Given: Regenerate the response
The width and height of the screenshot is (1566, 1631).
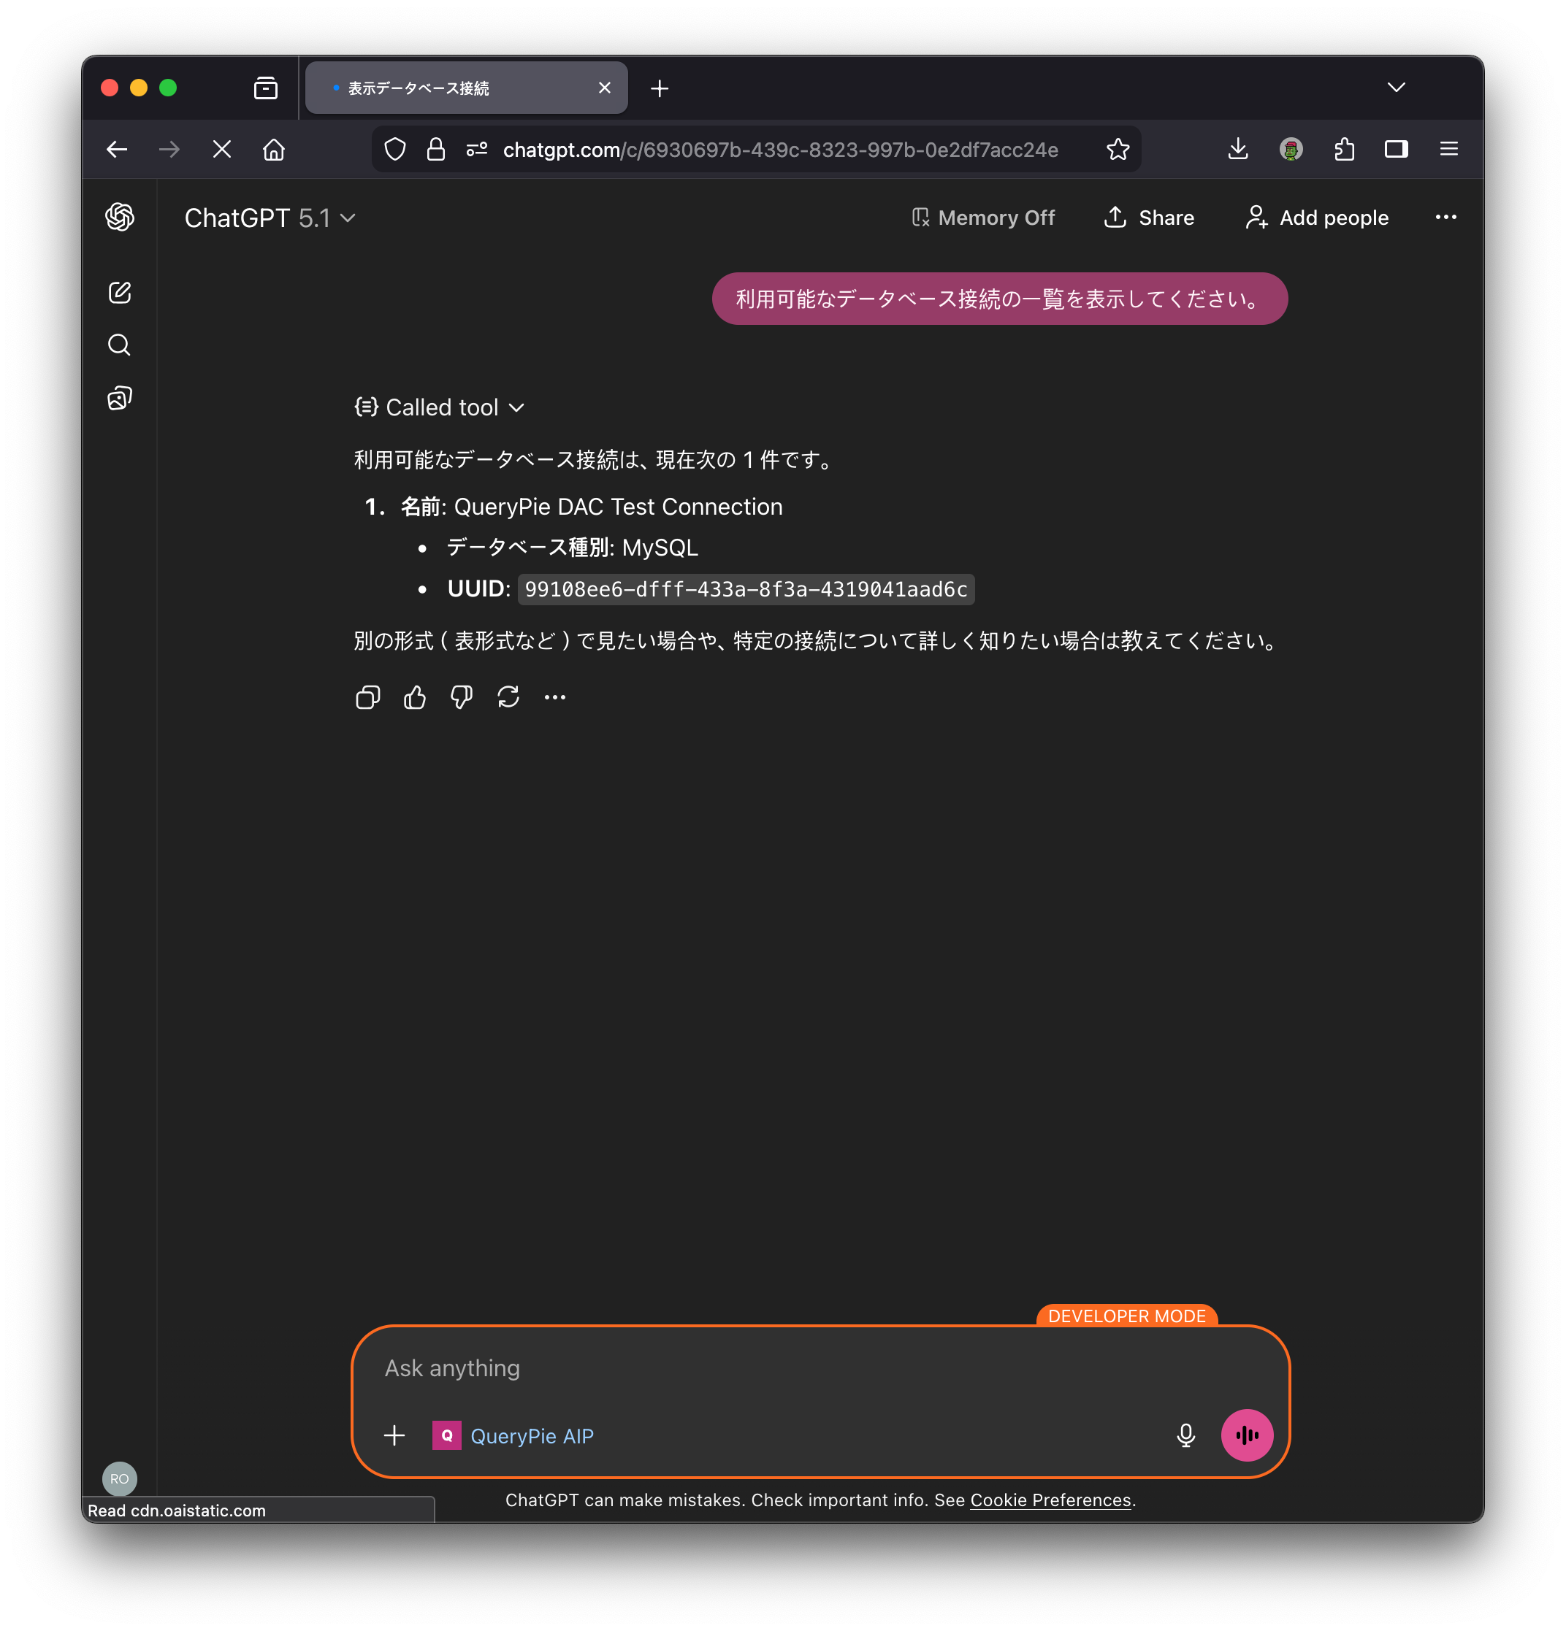Looking at the screenshot, I should [508, 697].
